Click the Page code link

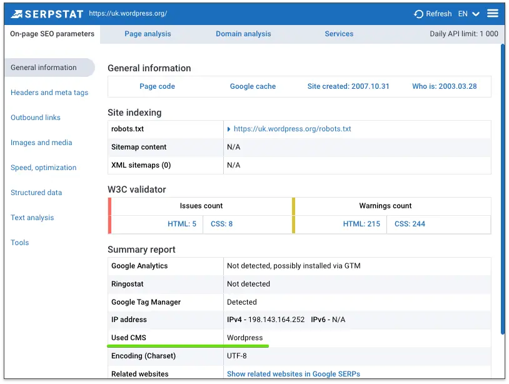pyautogui.click(x=157, y=86)
